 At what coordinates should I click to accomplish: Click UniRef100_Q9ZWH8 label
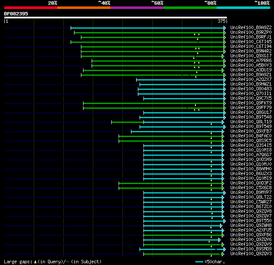251,226
